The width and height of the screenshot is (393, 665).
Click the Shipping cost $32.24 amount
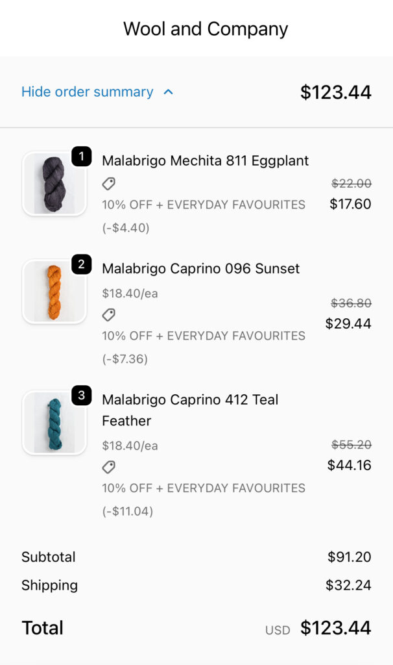pyautogui.click(x=348, y=585)
